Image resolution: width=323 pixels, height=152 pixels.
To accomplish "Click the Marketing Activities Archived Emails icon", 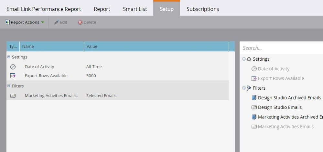I will point(254,117).
